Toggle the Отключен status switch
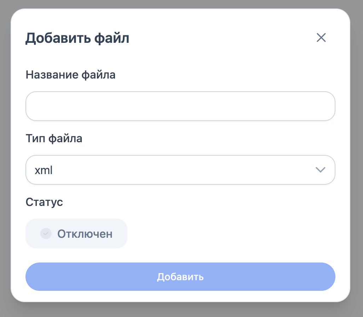This screenshot has height=317, width=363. 76,234
